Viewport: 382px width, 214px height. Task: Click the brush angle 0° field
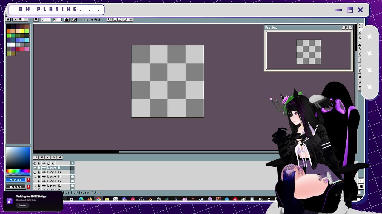point(57,19)
